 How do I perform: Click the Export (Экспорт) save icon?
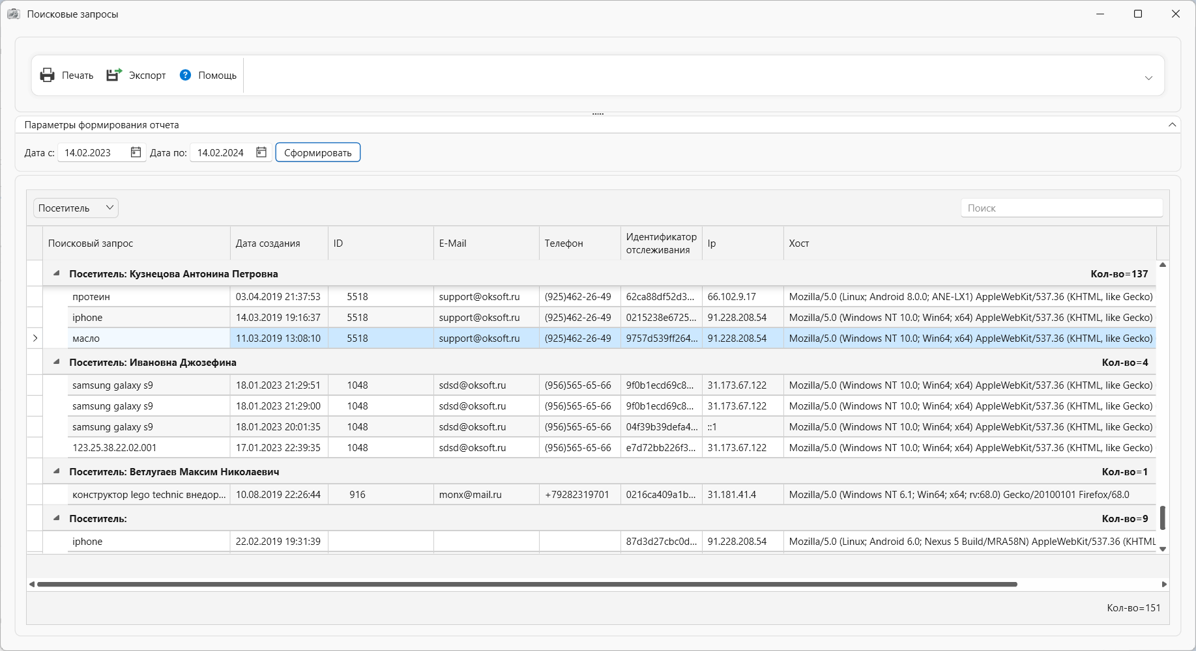(114, 76)
